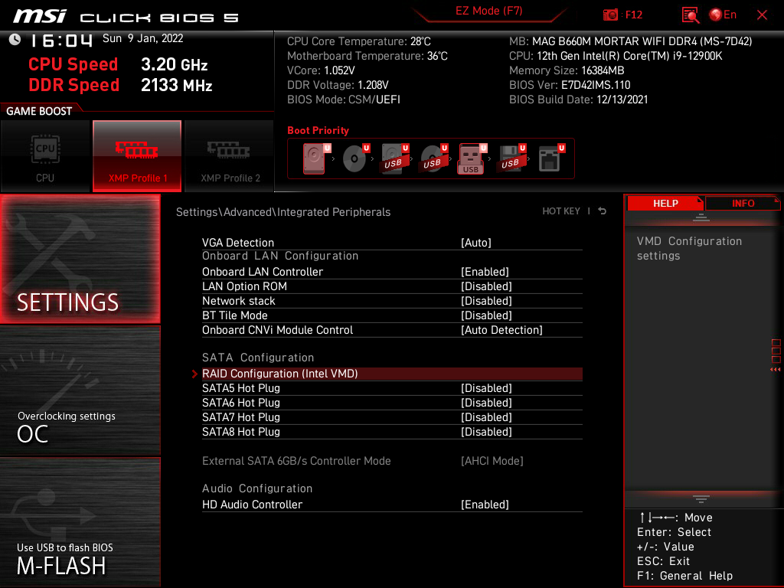
Task: Change the VGA Detection [Auto] value
Action: click(x=476, y=243)
